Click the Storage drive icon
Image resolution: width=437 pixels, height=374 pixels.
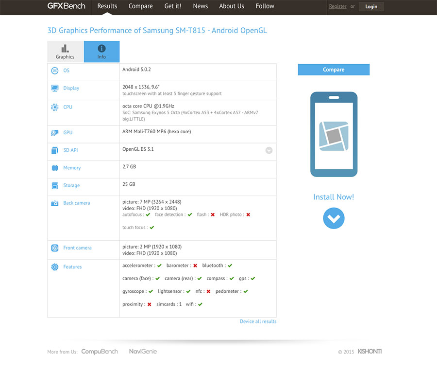click(x=55, y=185)
